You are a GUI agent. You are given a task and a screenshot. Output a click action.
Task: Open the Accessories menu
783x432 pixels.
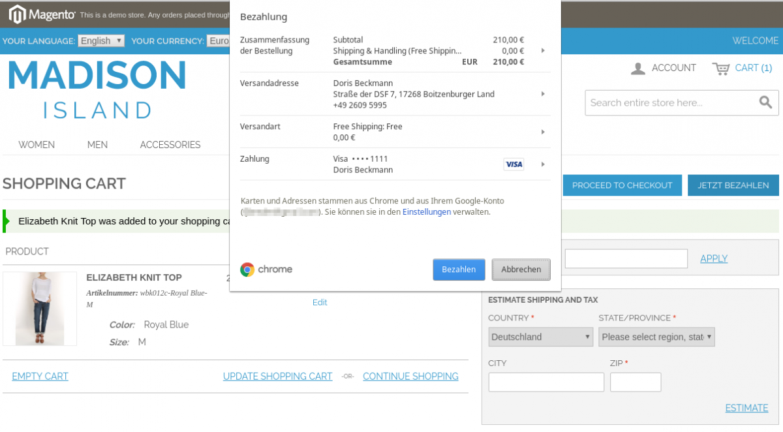[x=170, y=145]
